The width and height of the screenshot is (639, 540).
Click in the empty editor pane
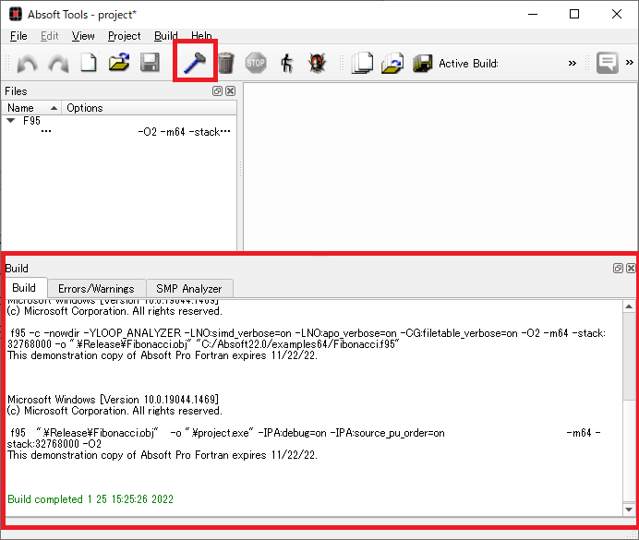click(x=440, y=167)
